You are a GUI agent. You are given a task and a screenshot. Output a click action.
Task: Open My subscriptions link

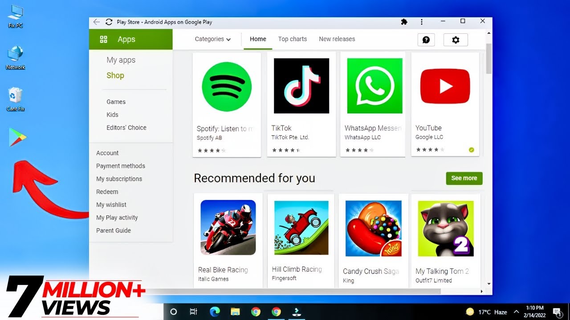119,179
